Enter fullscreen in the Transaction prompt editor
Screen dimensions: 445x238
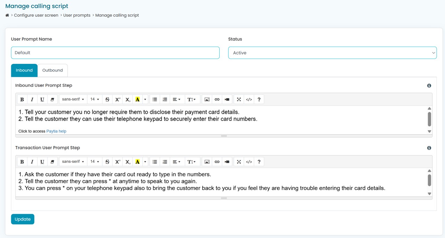point(239,162)
